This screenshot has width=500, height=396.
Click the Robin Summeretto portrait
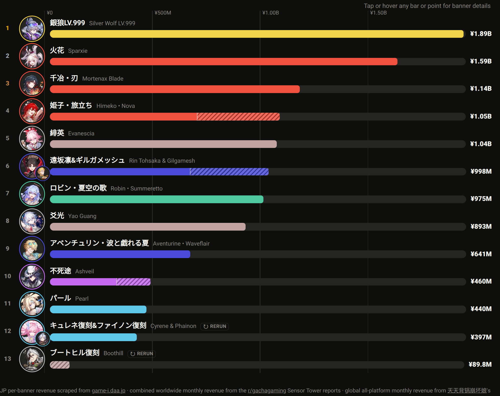pyautogui.click(x=32, y=194)
